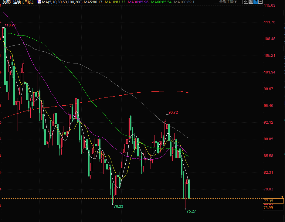Click the 美原油连续 contract title

12,2
